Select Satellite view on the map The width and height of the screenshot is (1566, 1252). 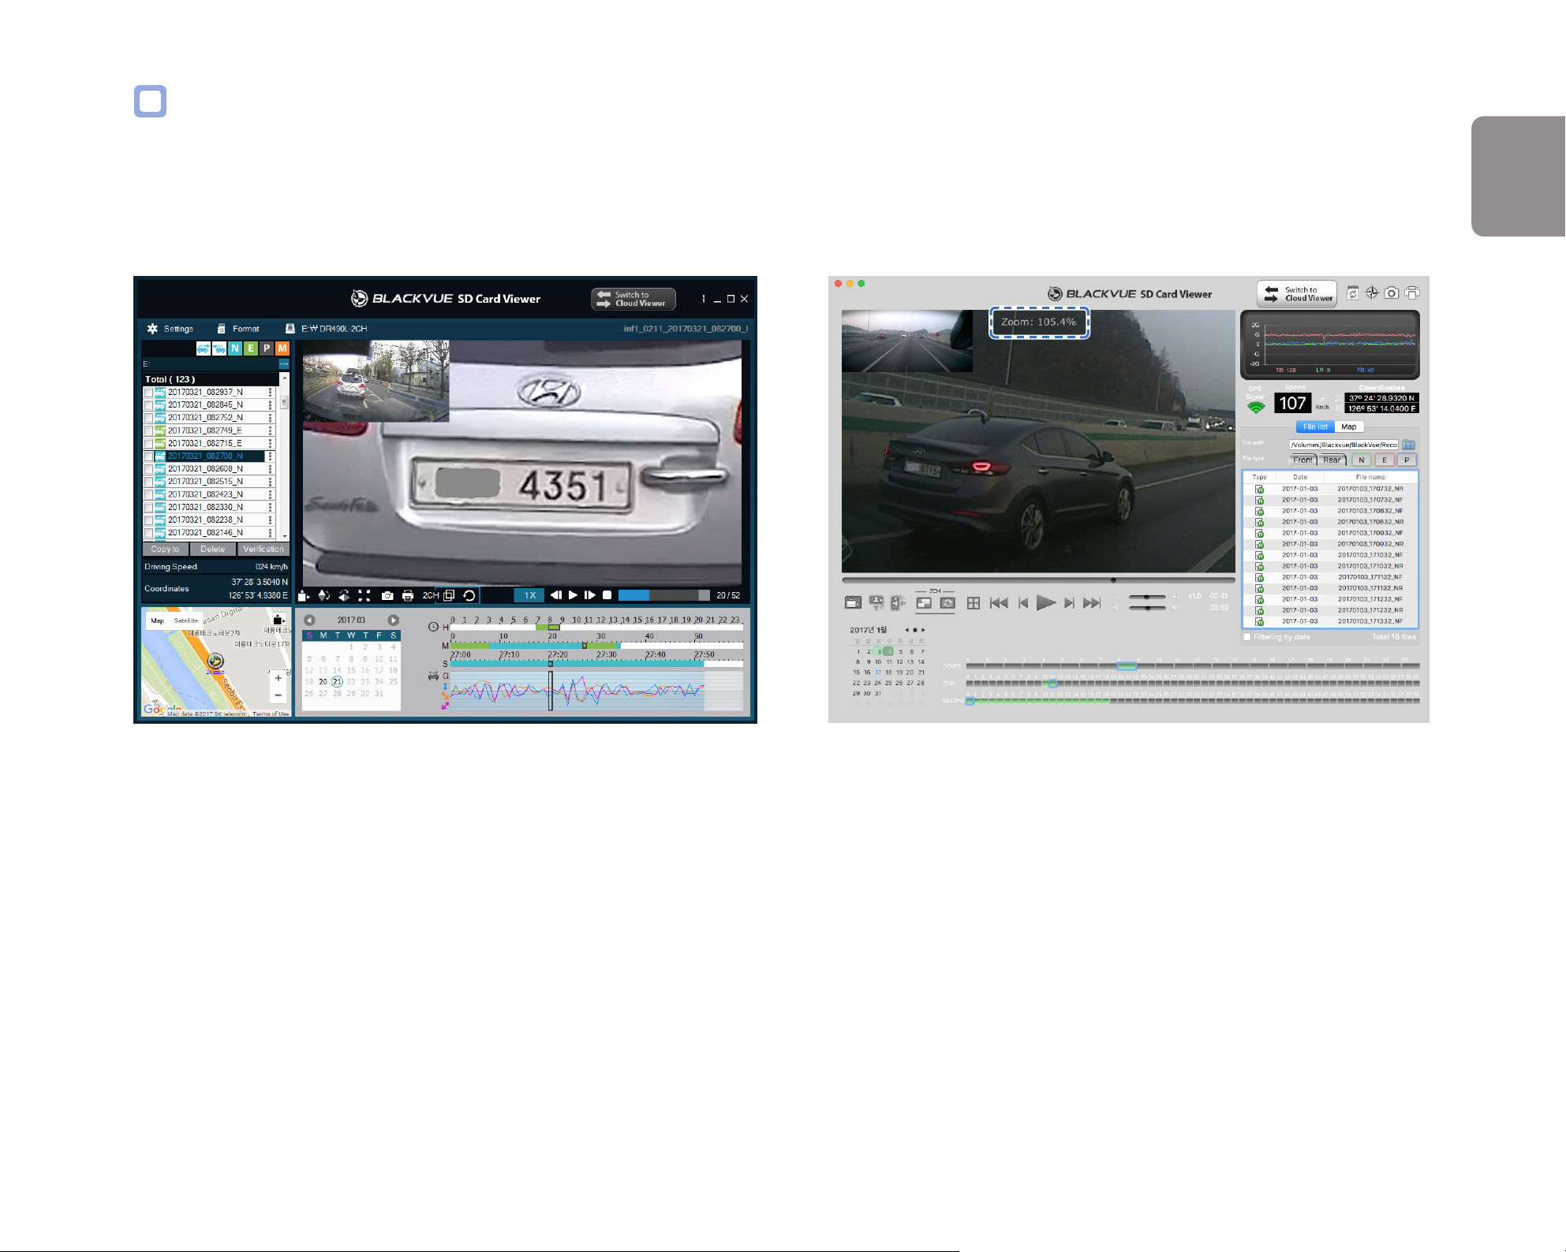click(x=186, y=621)
